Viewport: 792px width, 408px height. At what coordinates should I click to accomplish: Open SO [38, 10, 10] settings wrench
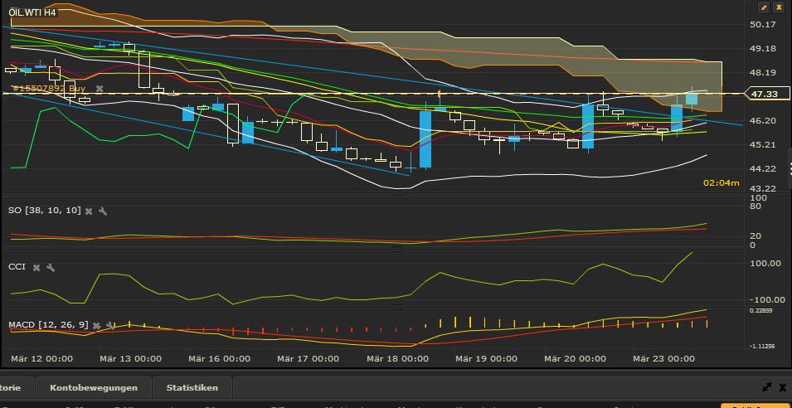[103, 211]
